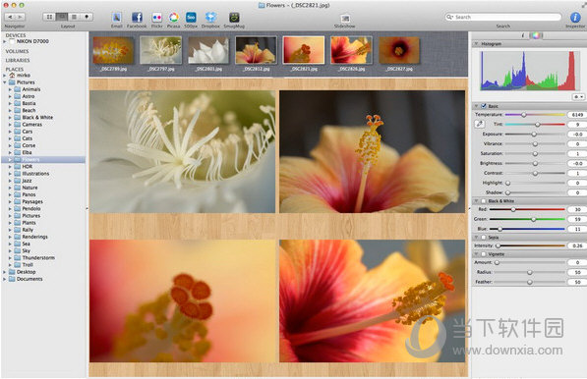Click the Sepia Intensity value 0.26
587x379 pixels.
pyautogui.click(x=577, y=245)
